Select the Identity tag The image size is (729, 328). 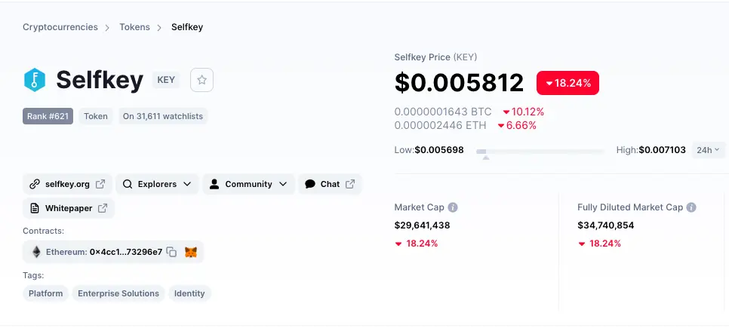189,293
